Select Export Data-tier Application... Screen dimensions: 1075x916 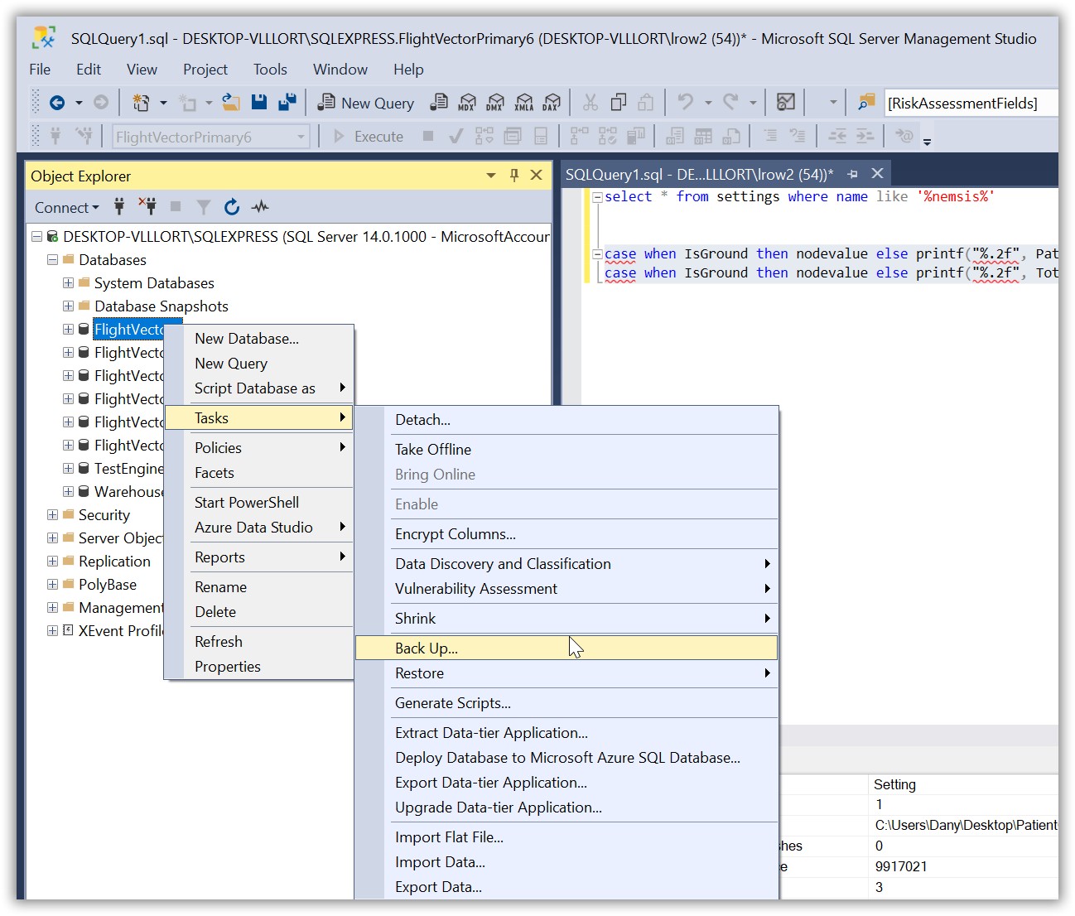(566, 782)
